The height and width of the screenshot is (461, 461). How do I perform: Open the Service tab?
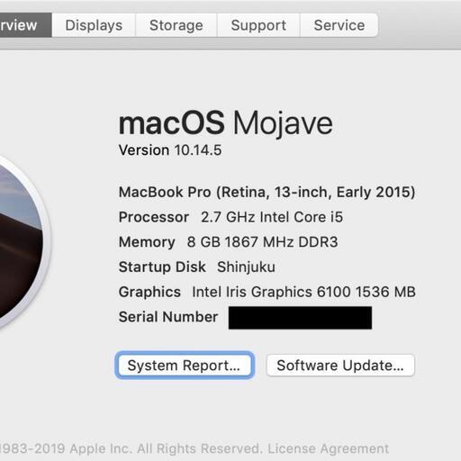point(339,25)
